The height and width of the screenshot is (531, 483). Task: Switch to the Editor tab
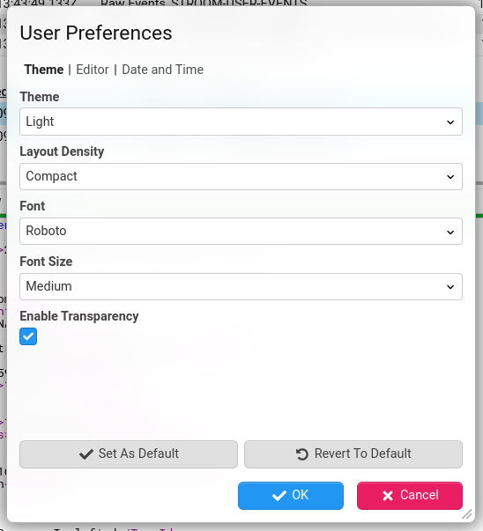click(93, 70)
